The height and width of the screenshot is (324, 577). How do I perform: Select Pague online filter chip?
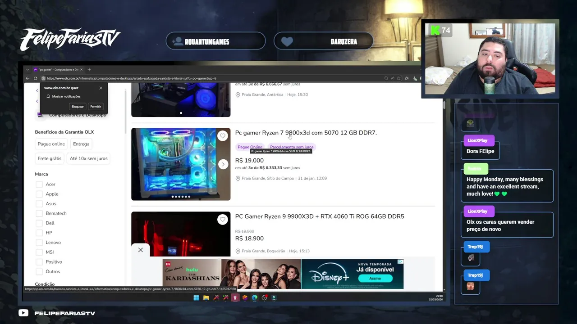(51, 144)
